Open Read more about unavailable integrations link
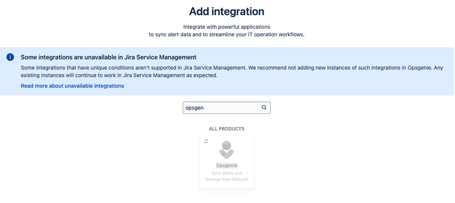The height and width of the screenshot is (203, 455). (x=72, y=86)
